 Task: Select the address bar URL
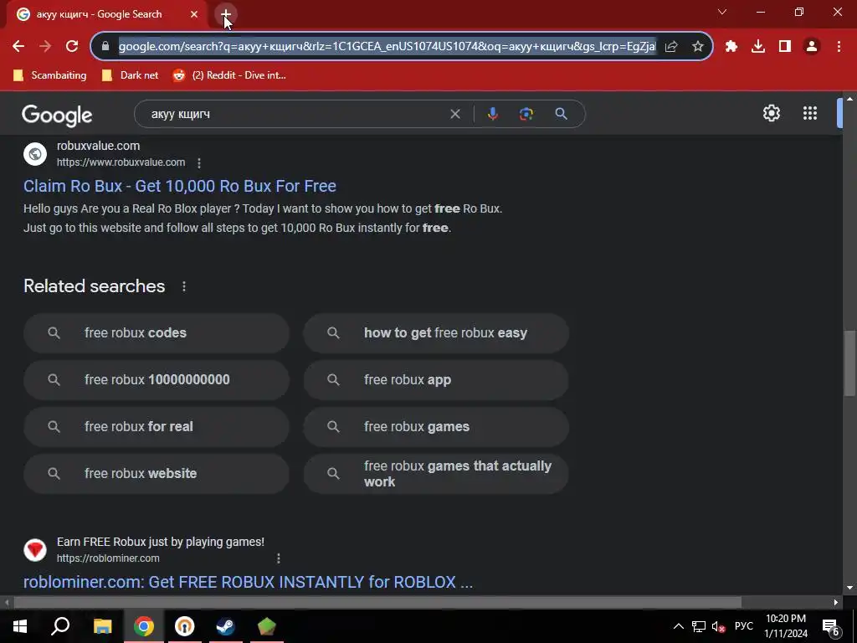387,47
